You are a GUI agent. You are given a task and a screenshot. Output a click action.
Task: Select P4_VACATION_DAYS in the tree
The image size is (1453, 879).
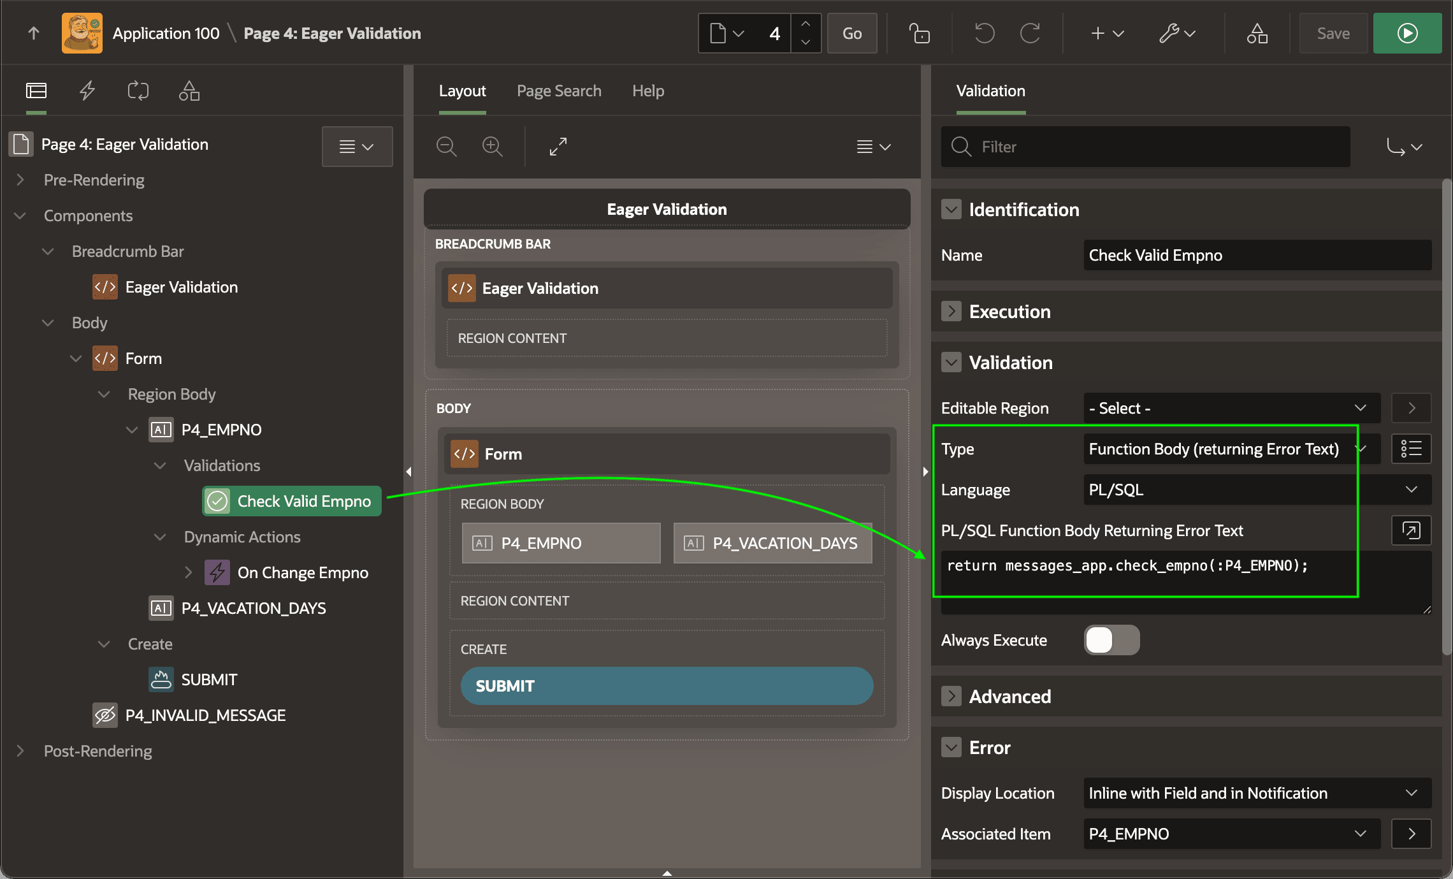pyautogui.click(x=253, y=608)
